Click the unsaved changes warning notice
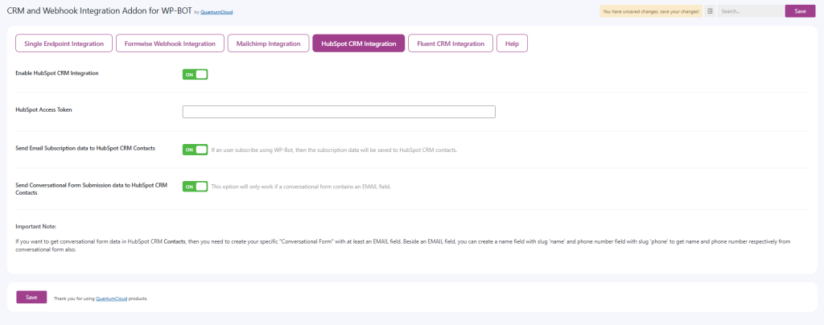This screenshot has width=824, height=325. [x=651, y=11]
